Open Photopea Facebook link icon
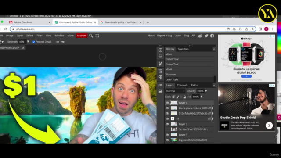 [212, 36]
